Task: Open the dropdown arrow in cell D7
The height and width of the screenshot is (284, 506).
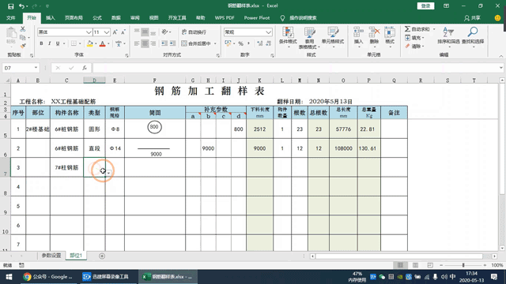Action: click(x=109, y=174)
